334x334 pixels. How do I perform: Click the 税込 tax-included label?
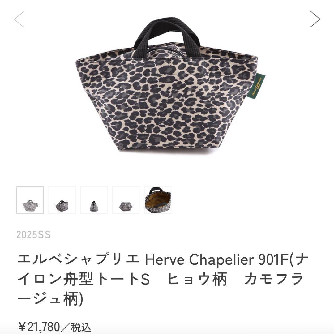click(x=81, y=328)
